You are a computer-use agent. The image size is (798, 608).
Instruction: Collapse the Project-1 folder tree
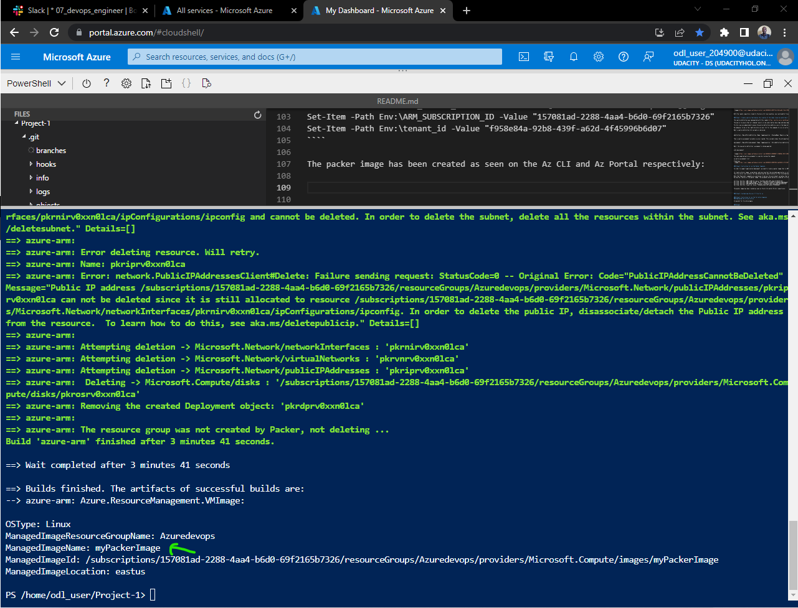point(17,123)
